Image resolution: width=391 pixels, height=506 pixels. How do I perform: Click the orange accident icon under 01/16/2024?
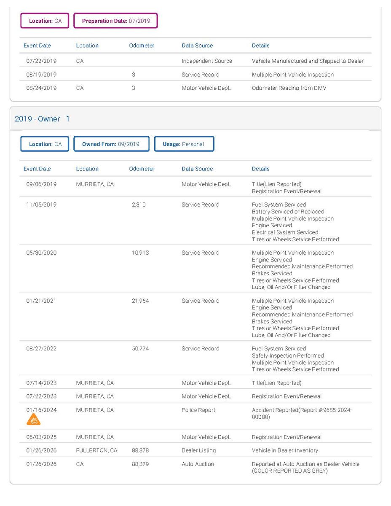pyautogui.click(x=33, y=420)
